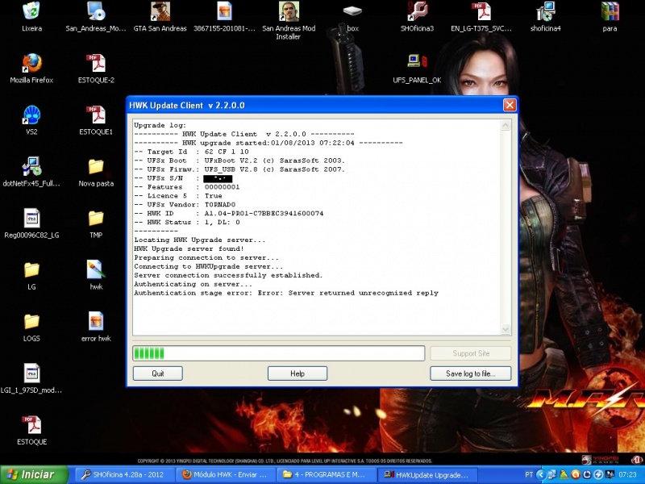Click the taskbar clock 07:23

pyautogui.click(x=627, y=474)
